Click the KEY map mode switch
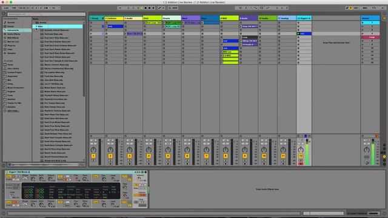 (x=356, y=8)
